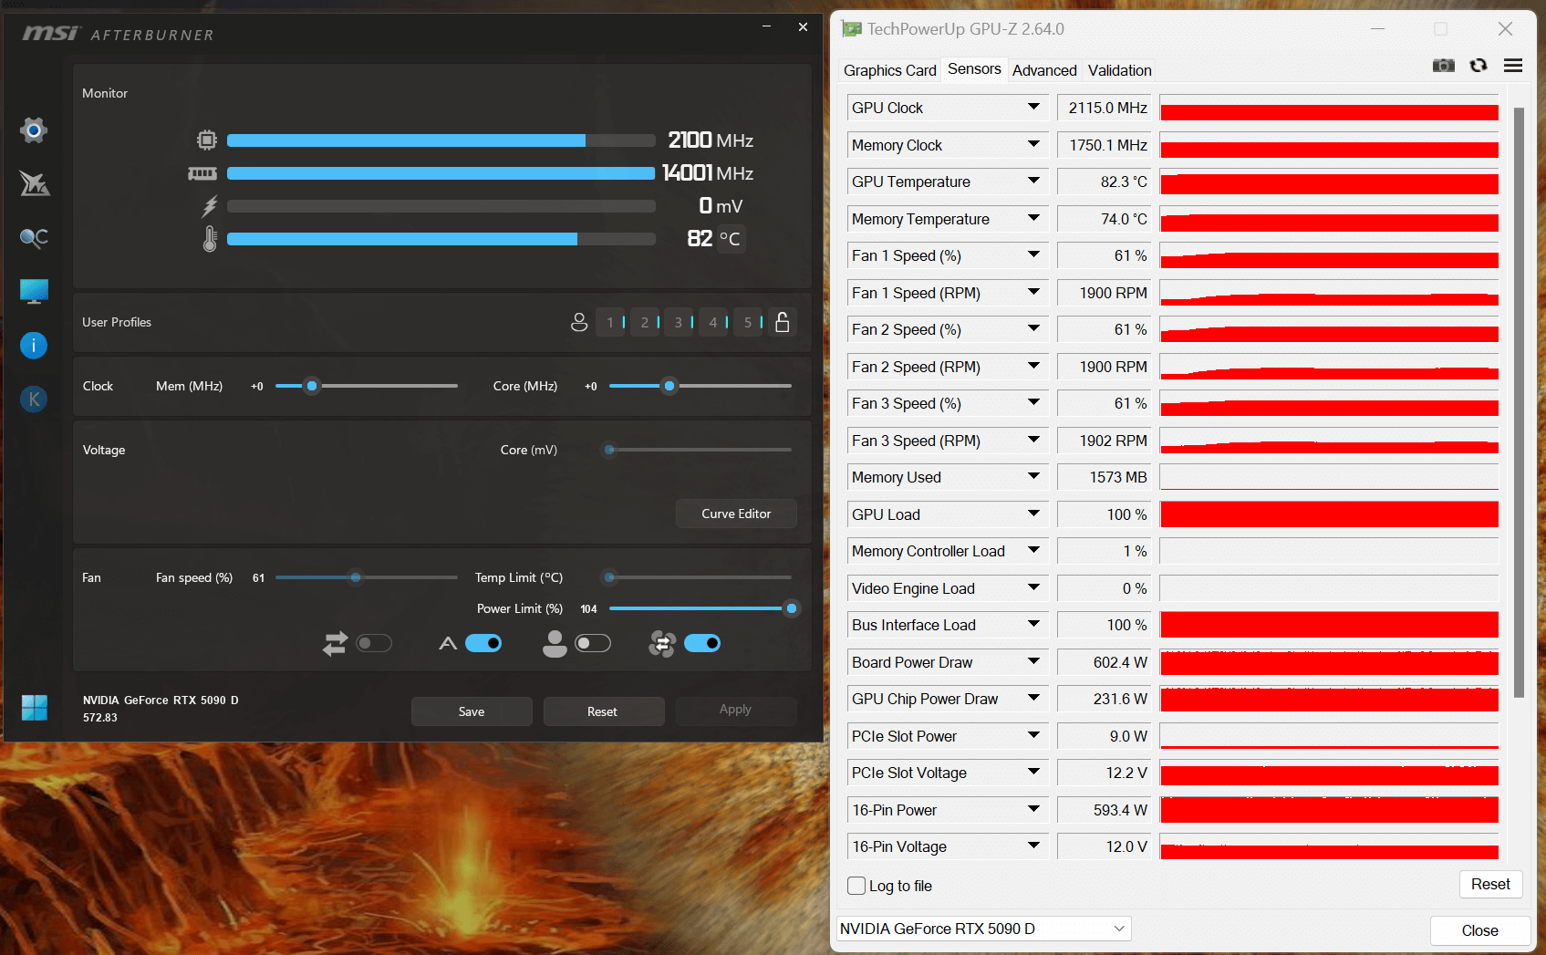The image size is (1546, 955).
Task: Click the GPU-Z title bar app icon
Action: click(852, 29)
